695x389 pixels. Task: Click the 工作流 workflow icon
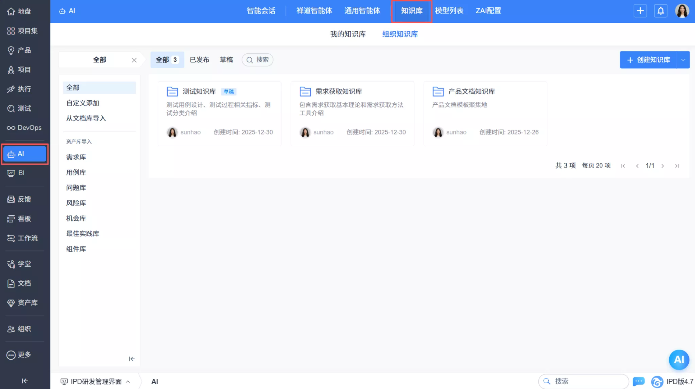coord(11,238)
